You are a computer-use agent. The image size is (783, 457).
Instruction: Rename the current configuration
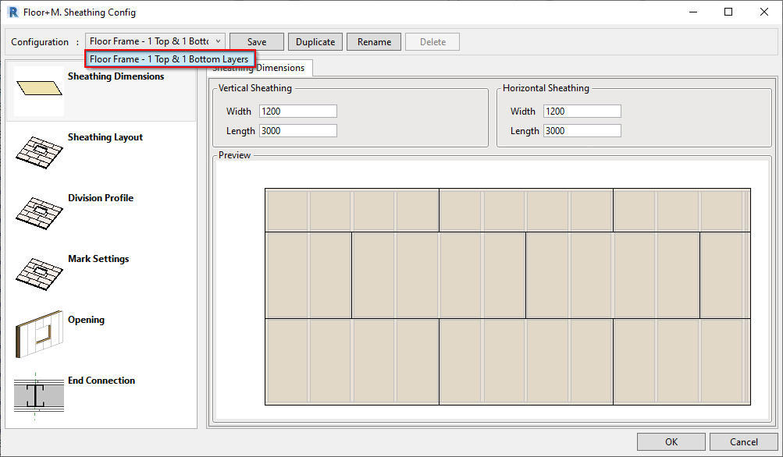click(x=374, y=42)
